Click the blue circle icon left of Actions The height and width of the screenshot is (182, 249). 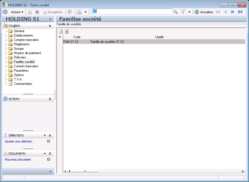coord(5,12)
